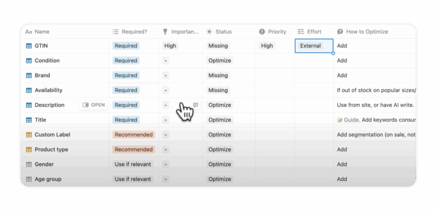Select the Use if relevant tag for Age group
437x211 pixels.
pos(133,179)
